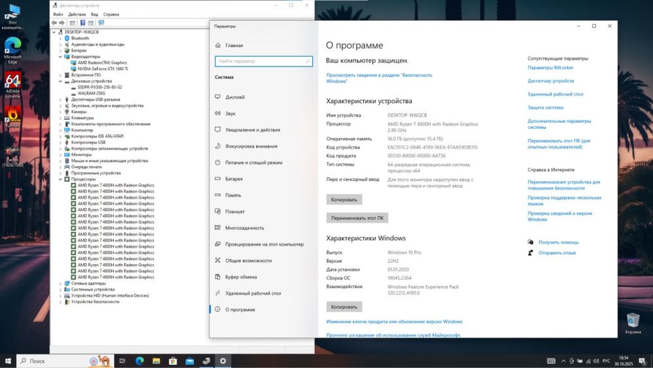Open Microsoft Store from the taskbar

[173, 361]
